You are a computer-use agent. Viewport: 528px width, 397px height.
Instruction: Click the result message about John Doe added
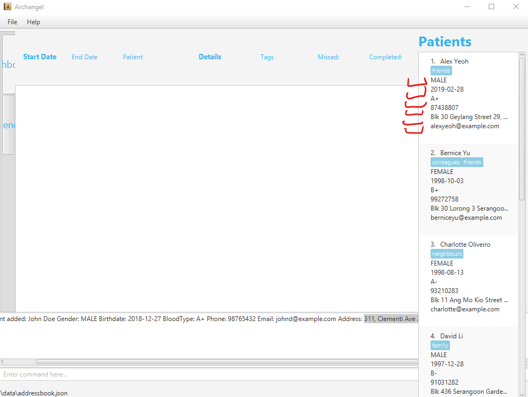pyautogui.click(x=209, y=319)
